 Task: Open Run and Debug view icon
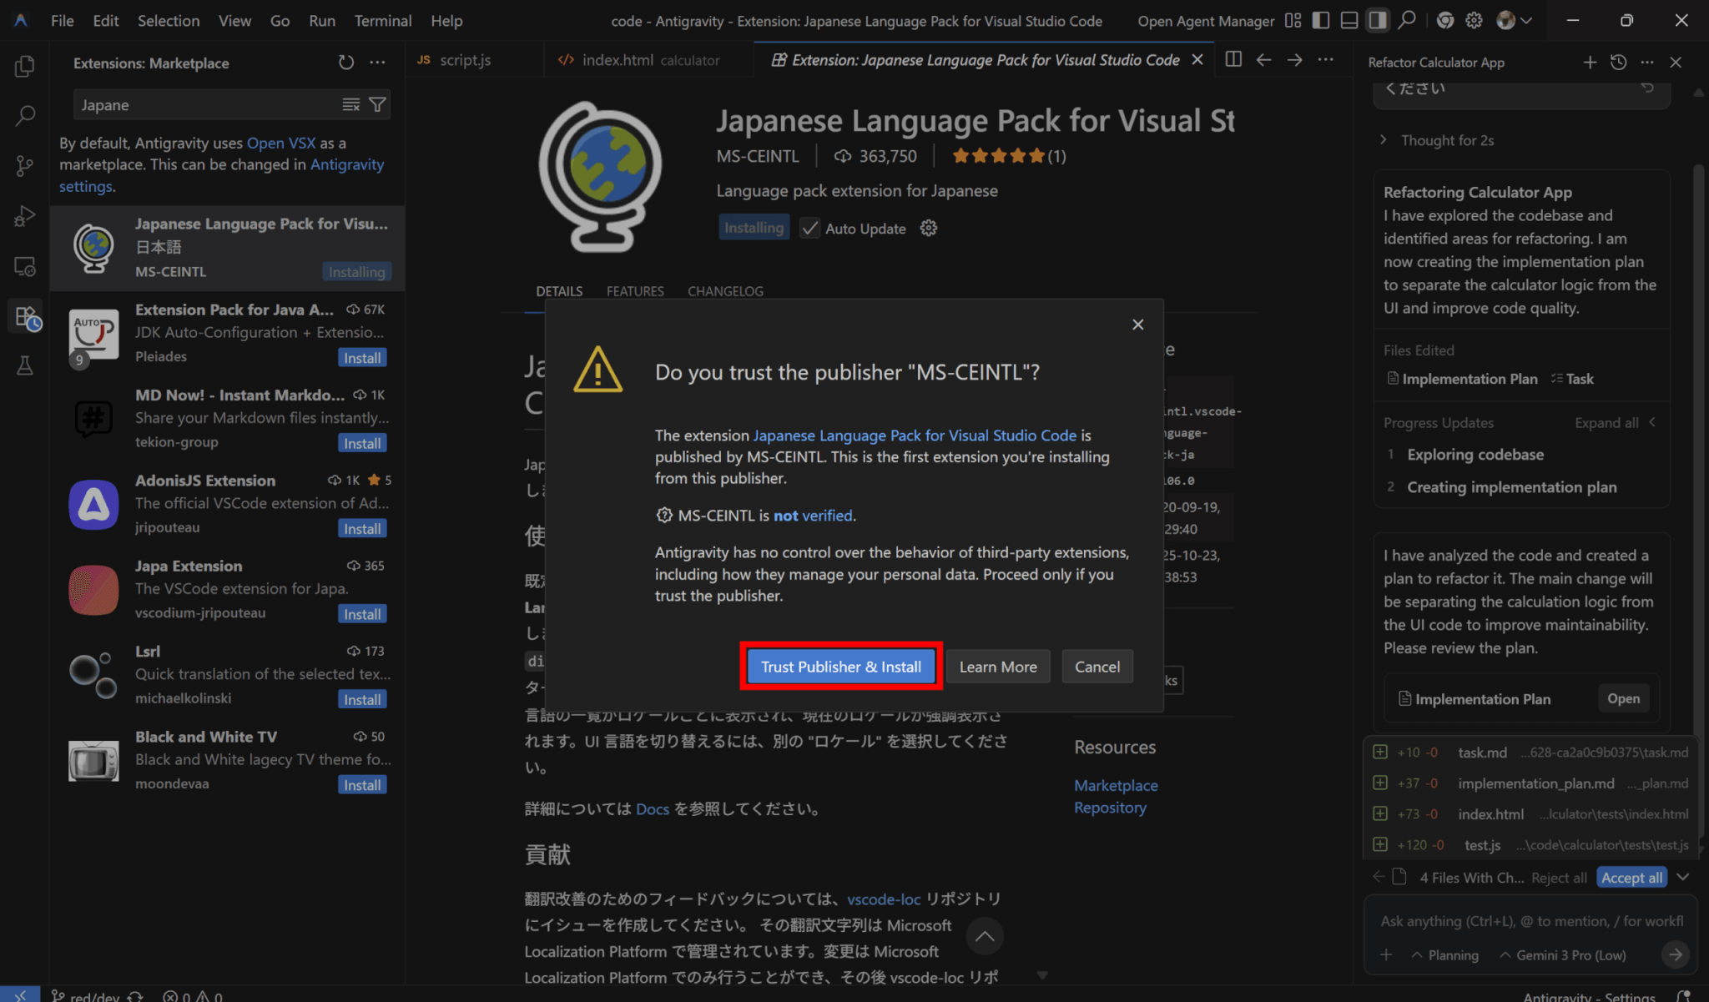[25, 216]
